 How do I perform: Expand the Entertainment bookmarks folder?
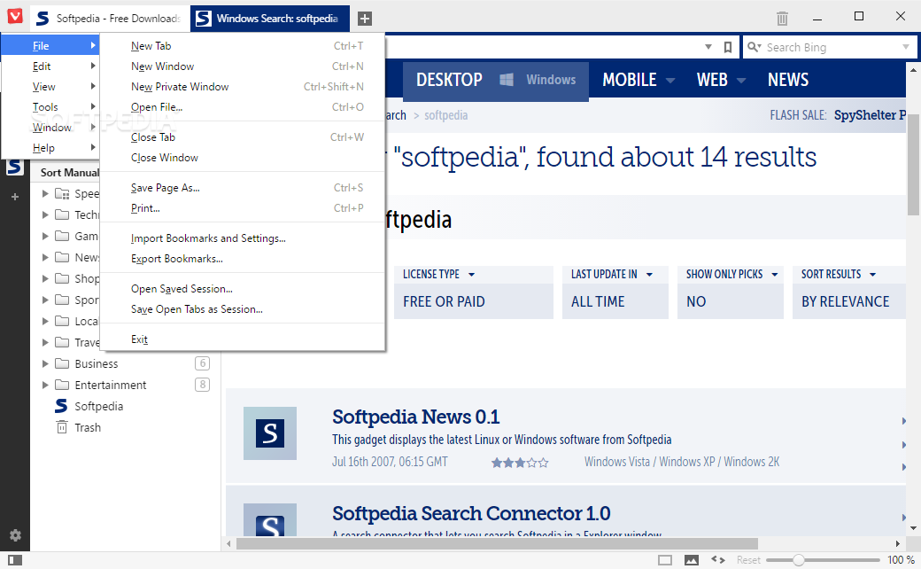(45, 385)
